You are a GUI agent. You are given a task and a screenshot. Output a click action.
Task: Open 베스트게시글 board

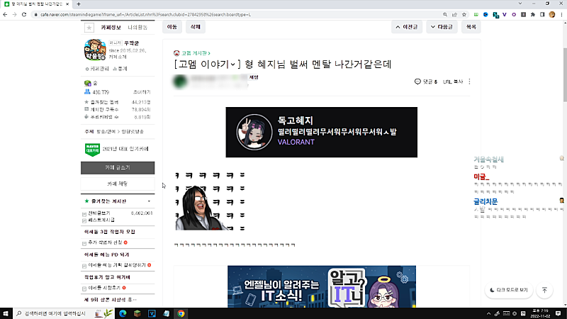(x=101, y=220)
